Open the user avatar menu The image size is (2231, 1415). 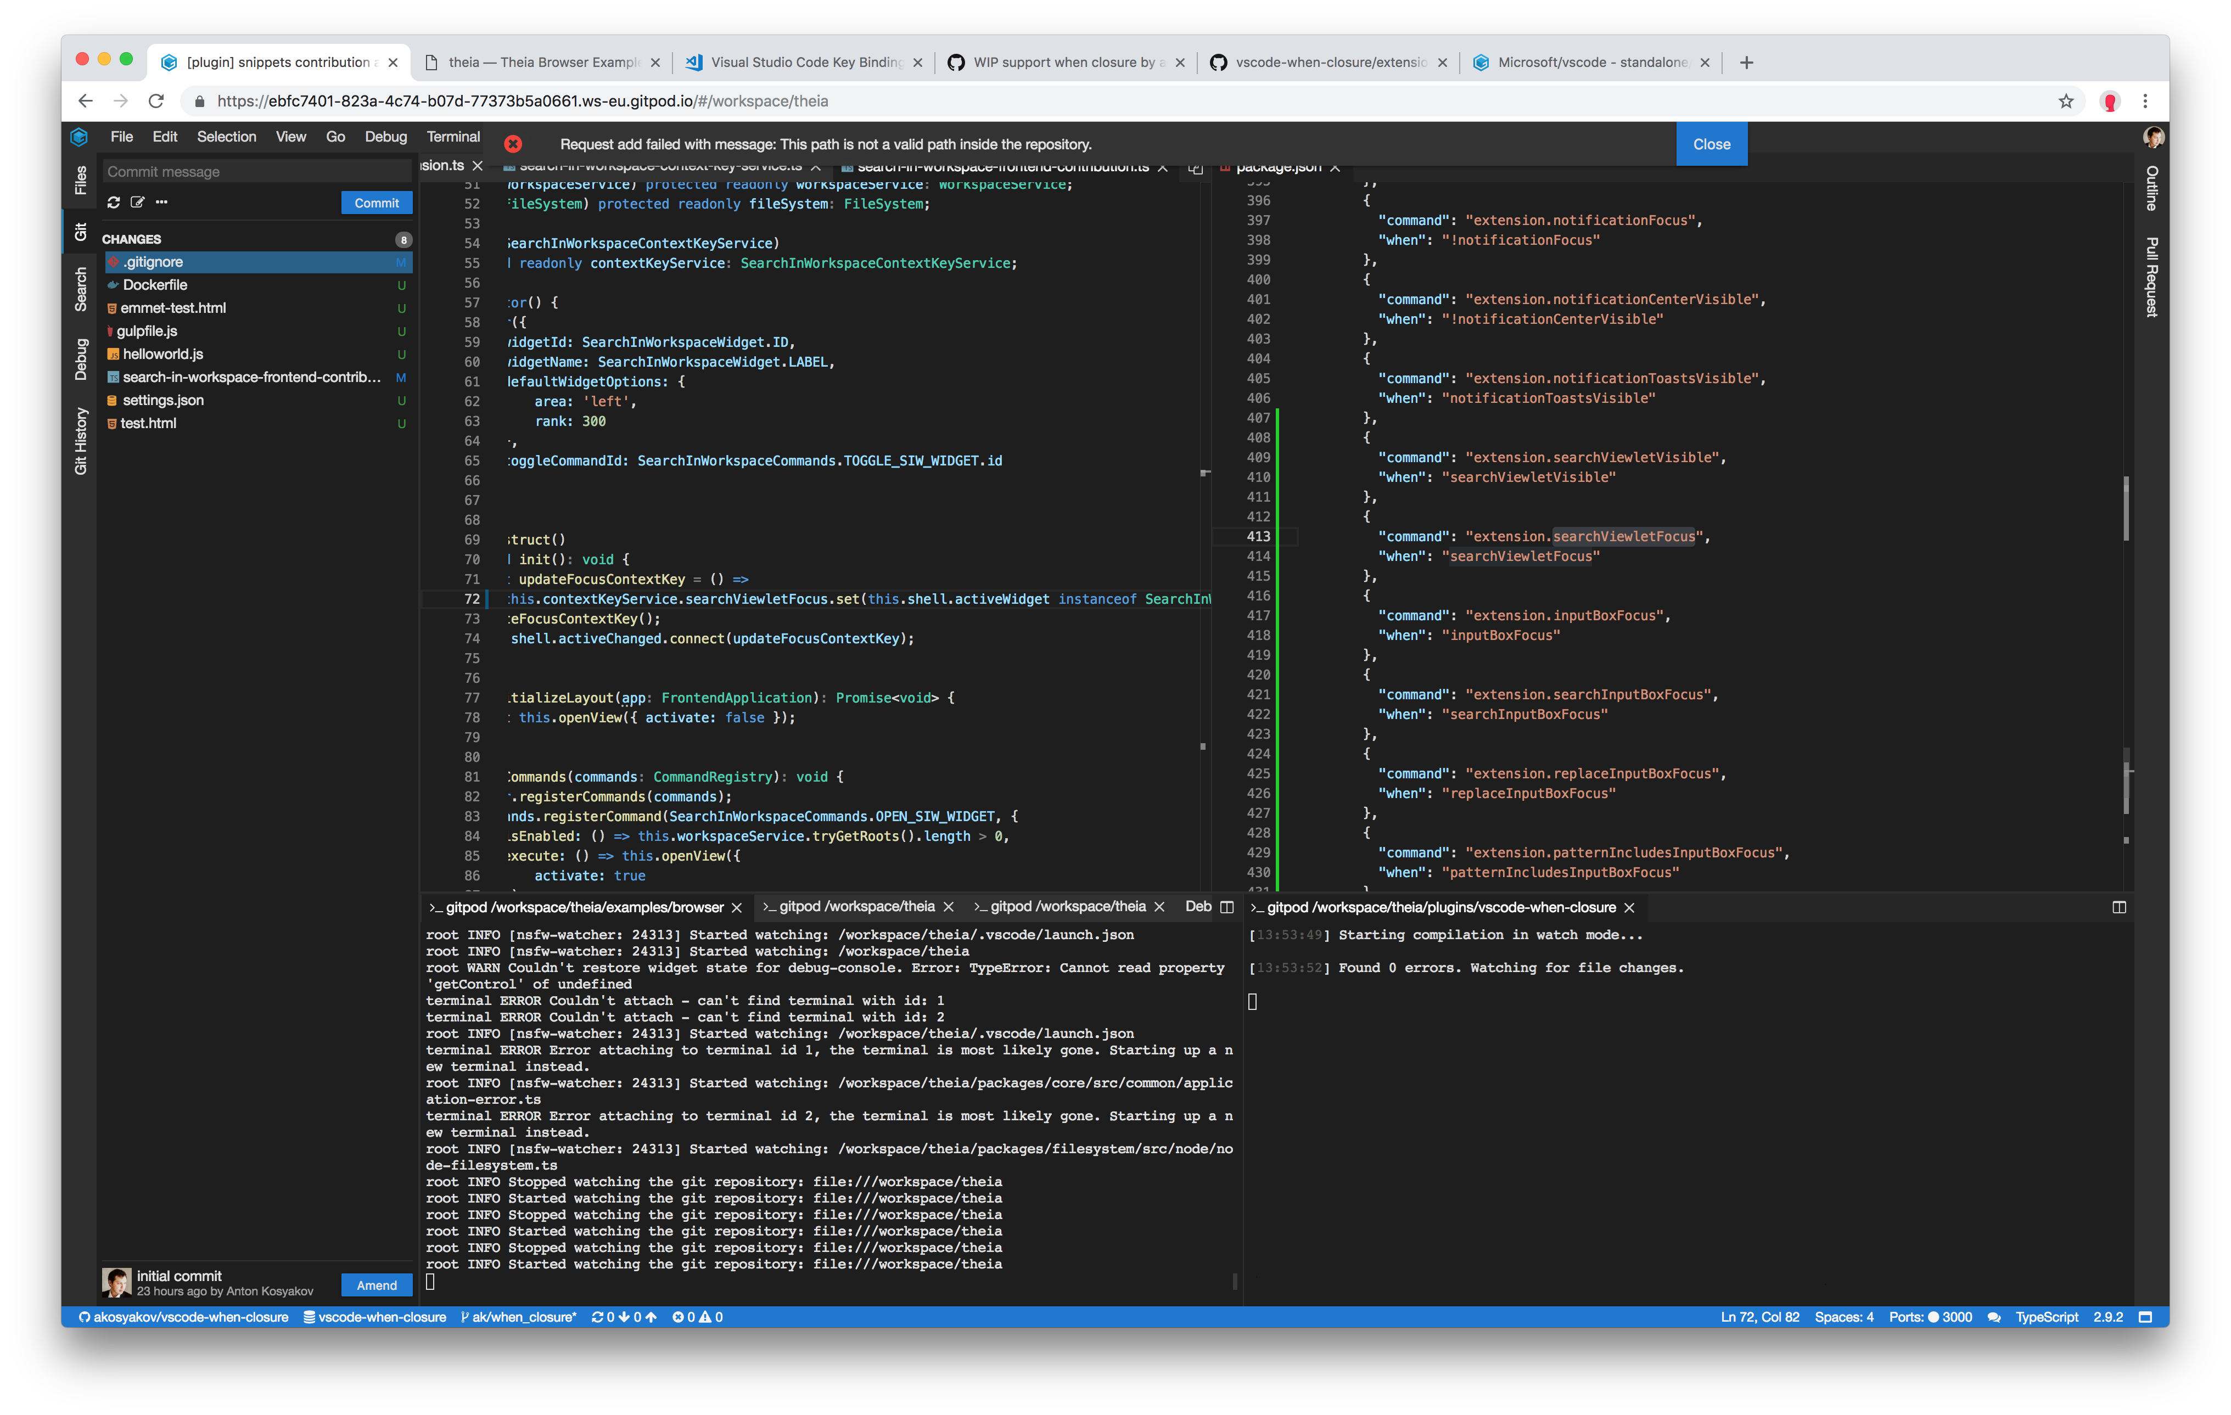[2153, 136]
